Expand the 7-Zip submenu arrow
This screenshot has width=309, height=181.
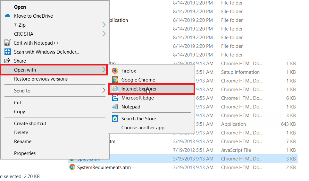[x=104, y=25]
